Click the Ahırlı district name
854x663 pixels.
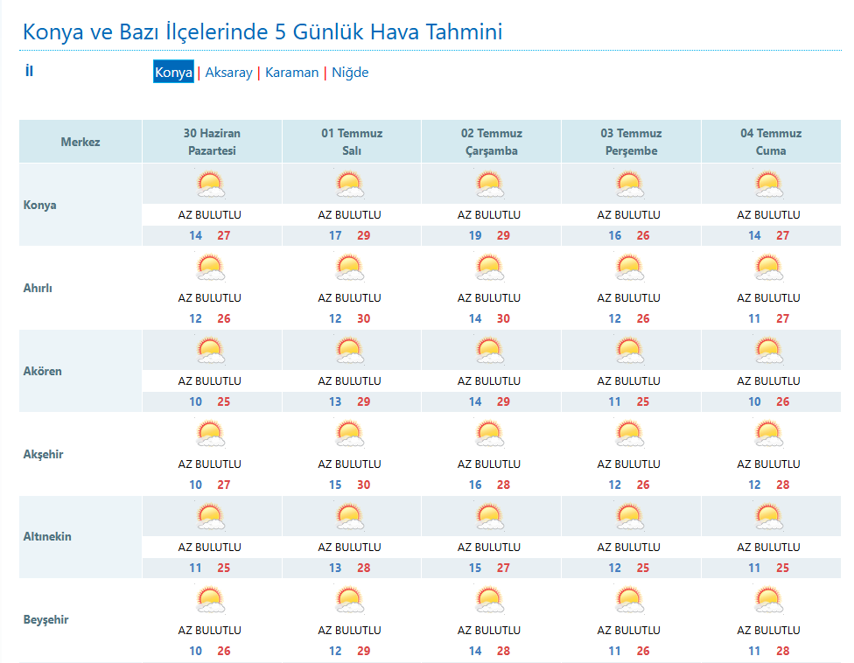[x=39, y=286]
